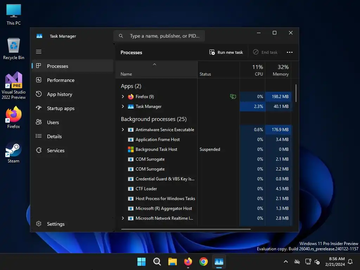Click the Suspended status text
This screenshot has height=270, width=360.
[210, 149]
